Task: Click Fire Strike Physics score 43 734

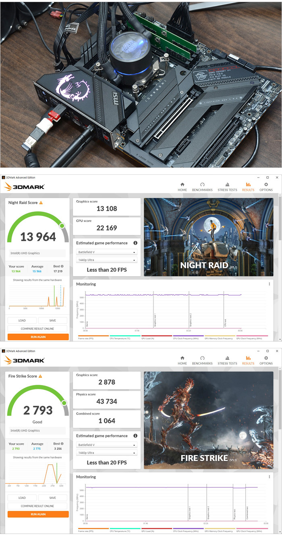Action: pyautogui.click(x=107, y=401)
